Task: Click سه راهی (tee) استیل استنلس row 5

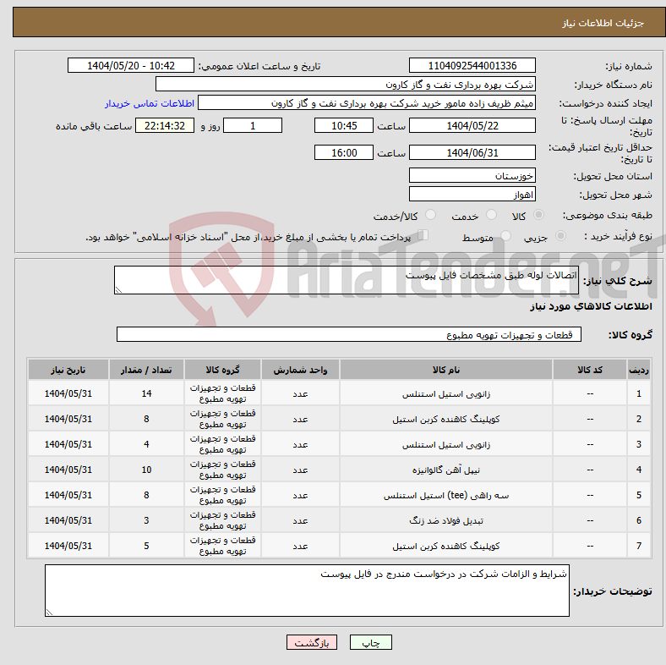Action: [446, 495]
